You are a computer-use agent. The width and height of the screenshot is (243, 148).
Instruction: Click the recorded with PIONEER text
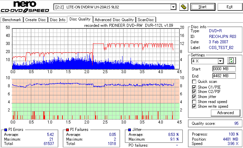[129, 26]
